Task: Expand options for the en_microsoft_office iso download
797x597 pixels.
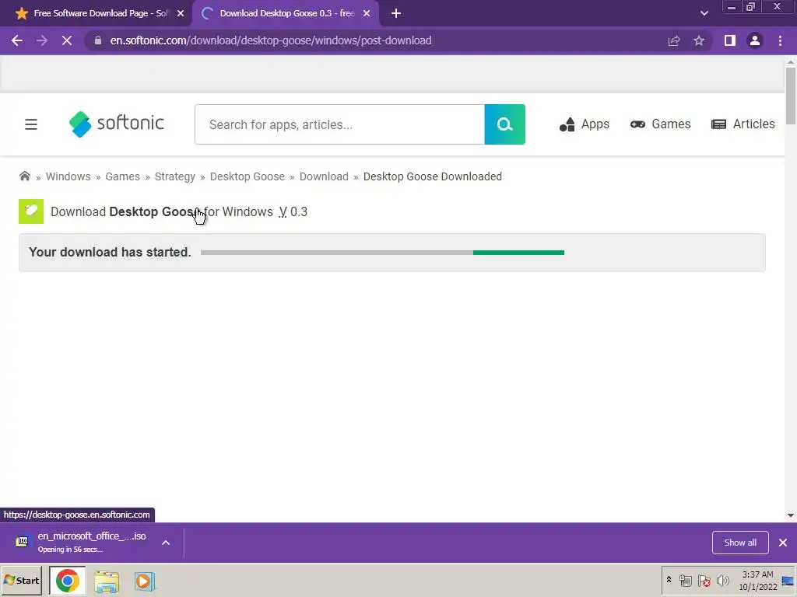Action: [166, 543]
